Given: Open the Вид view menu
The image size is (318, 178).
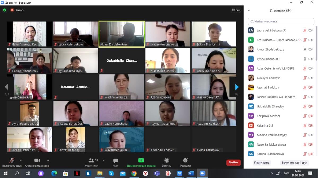Looking at the screenshot, I should click(236, 10).
